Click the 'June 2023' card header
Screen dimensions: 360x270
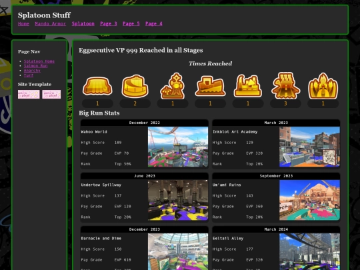click(x=145, y=176)
